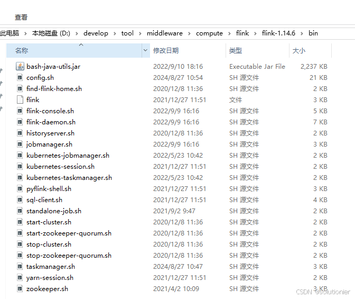Go to flink-1.14.6 folder in breadcrumb
This screenshot has width=355, height=299.
coord(278,33)
